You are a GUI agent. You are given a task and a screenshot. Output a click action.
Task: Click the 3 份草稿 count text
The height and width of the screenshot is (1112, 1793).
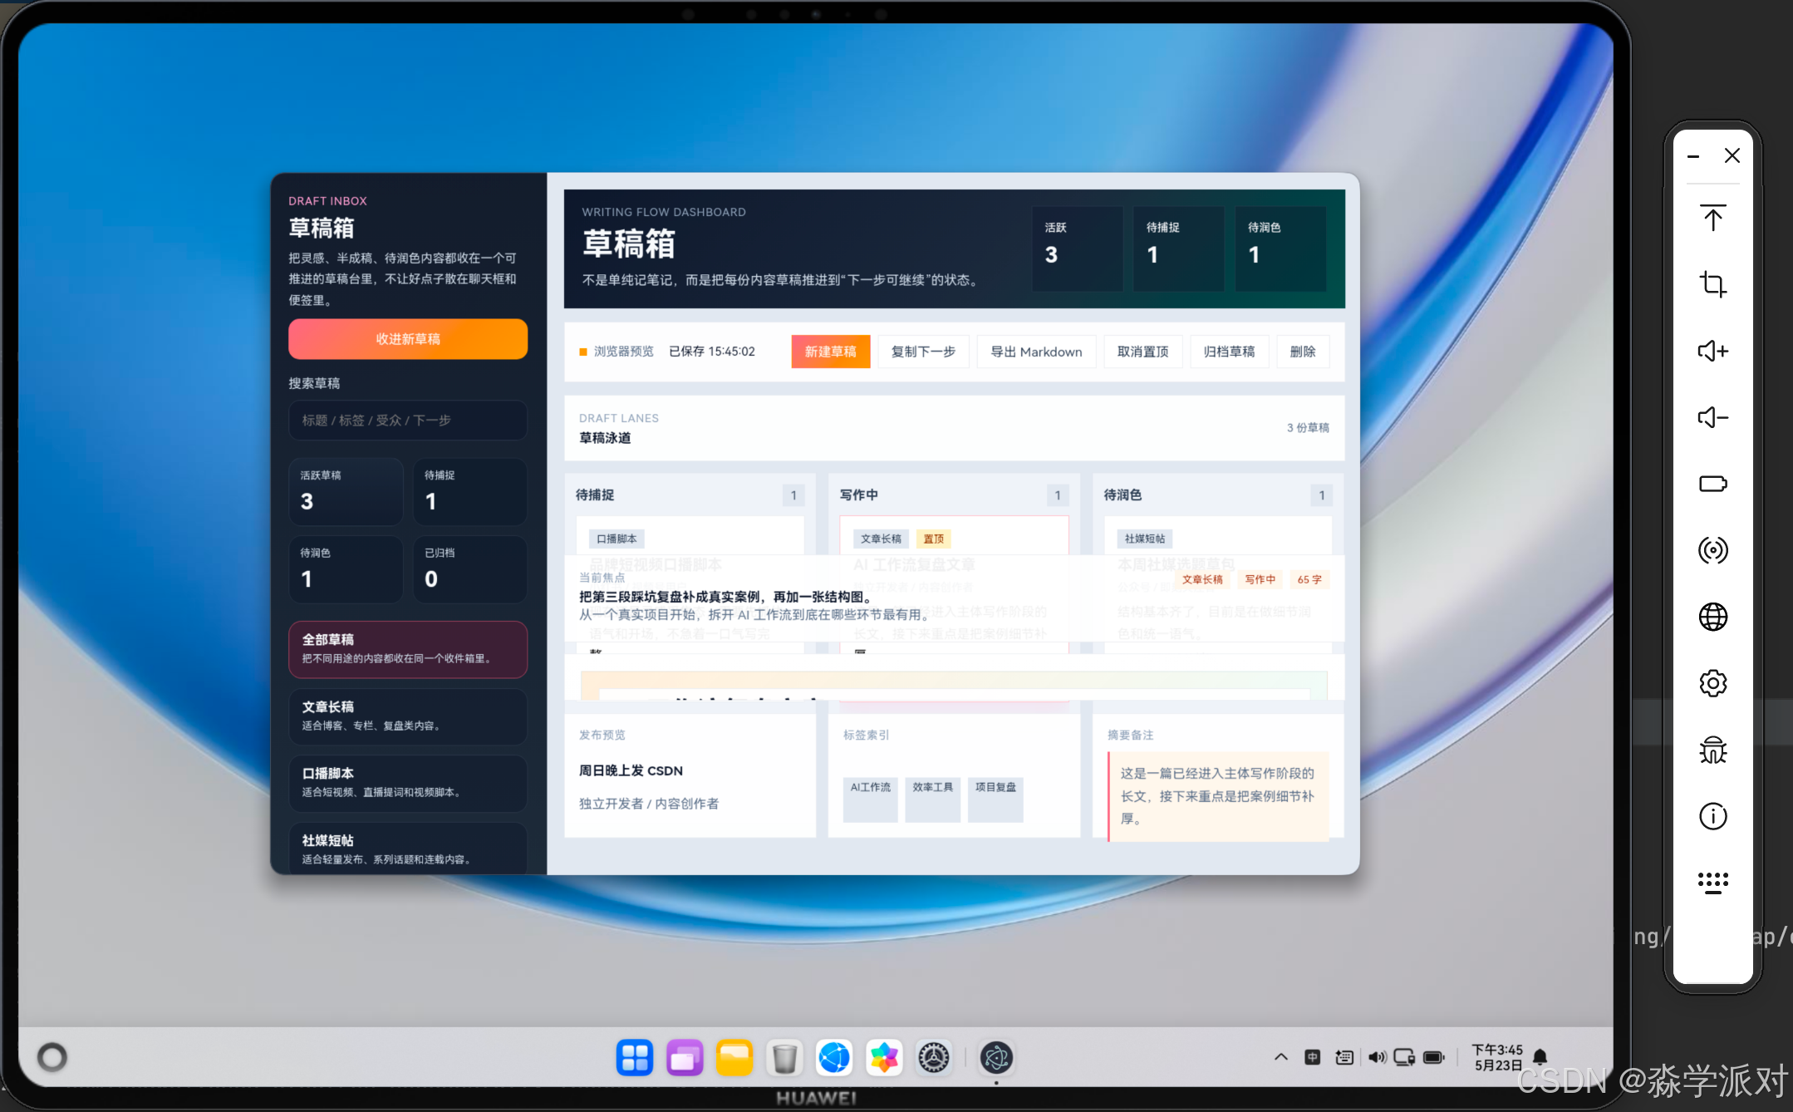(1308, 427)
